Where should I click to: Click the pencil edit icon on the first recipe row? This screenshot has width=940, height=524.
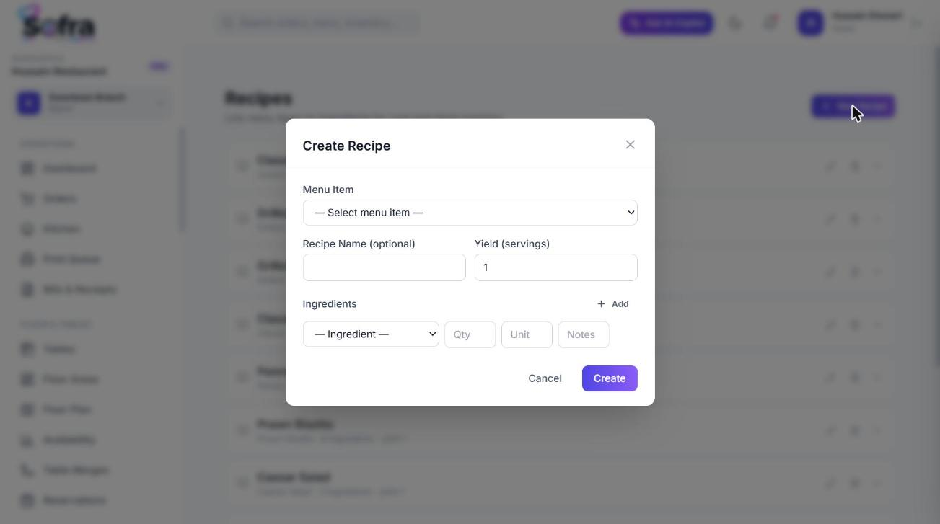(830, 166)
